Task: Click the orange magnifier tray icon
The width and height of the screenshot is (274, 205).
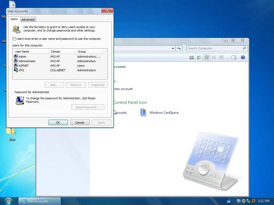Action: pos(253,201)
